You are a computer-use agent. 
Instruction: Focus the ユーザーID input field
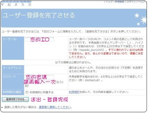click(x=39, y=39)
